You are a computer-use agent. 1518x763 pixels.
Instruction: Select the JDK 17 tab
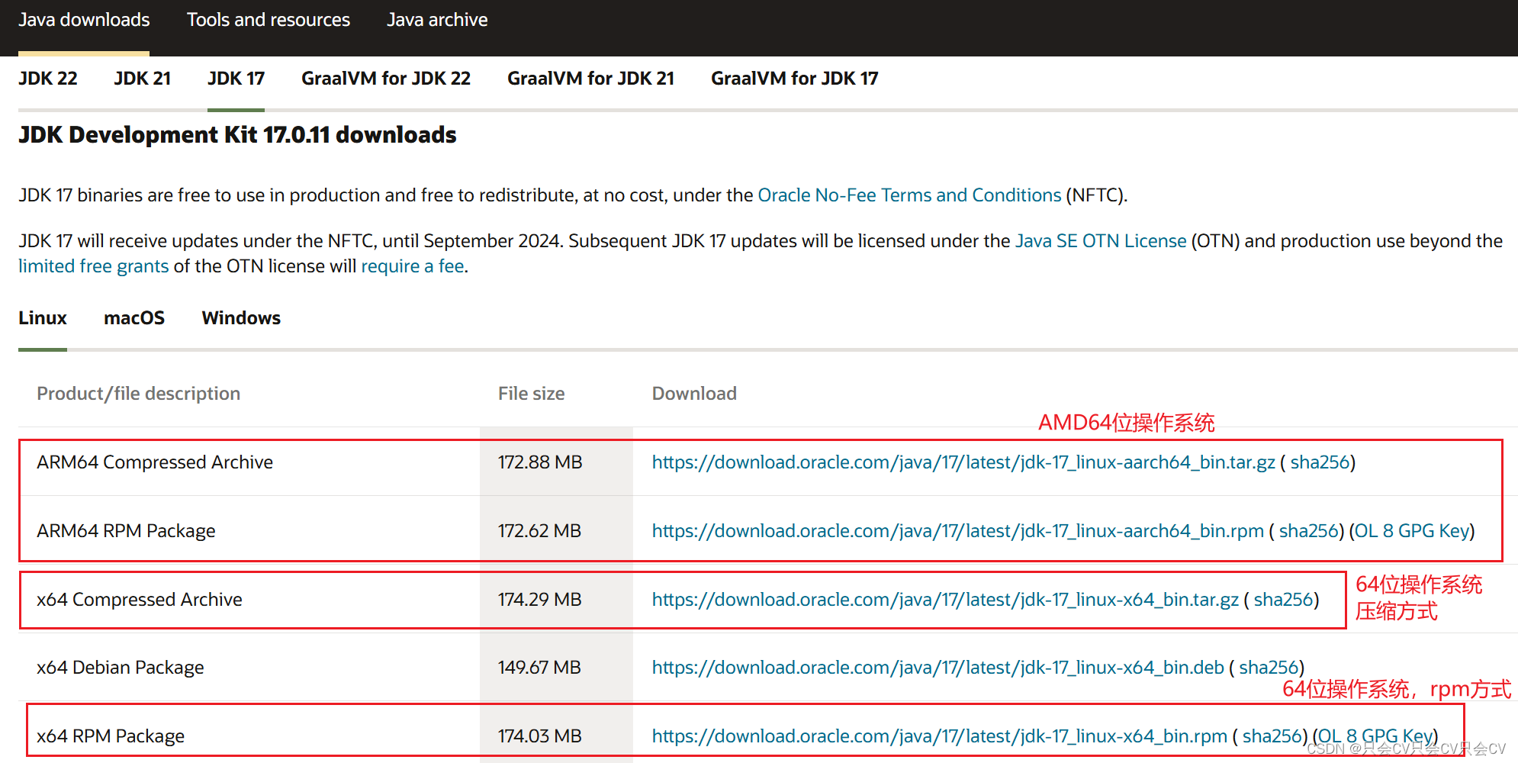click(236, 79)
